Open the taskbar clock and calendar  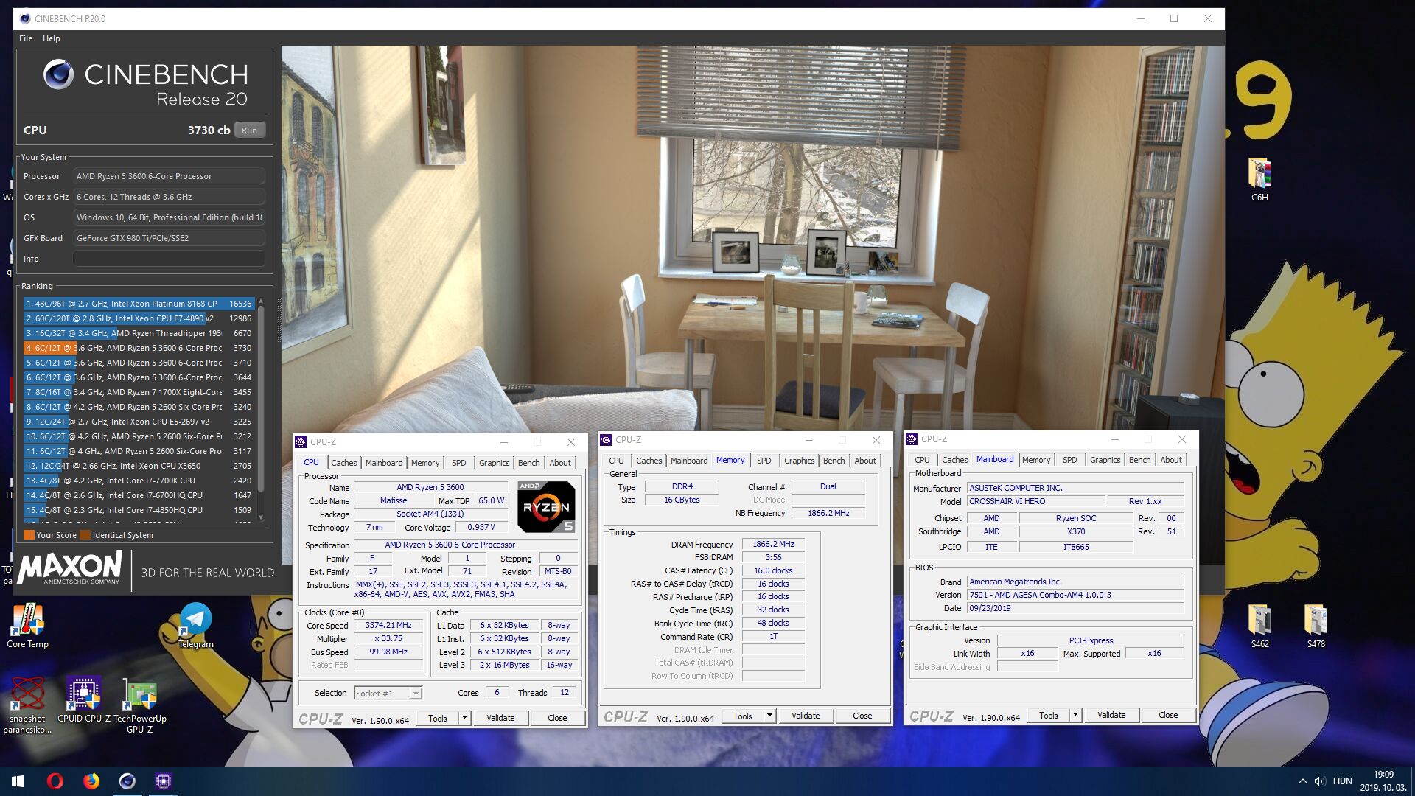coord(1383,781)
